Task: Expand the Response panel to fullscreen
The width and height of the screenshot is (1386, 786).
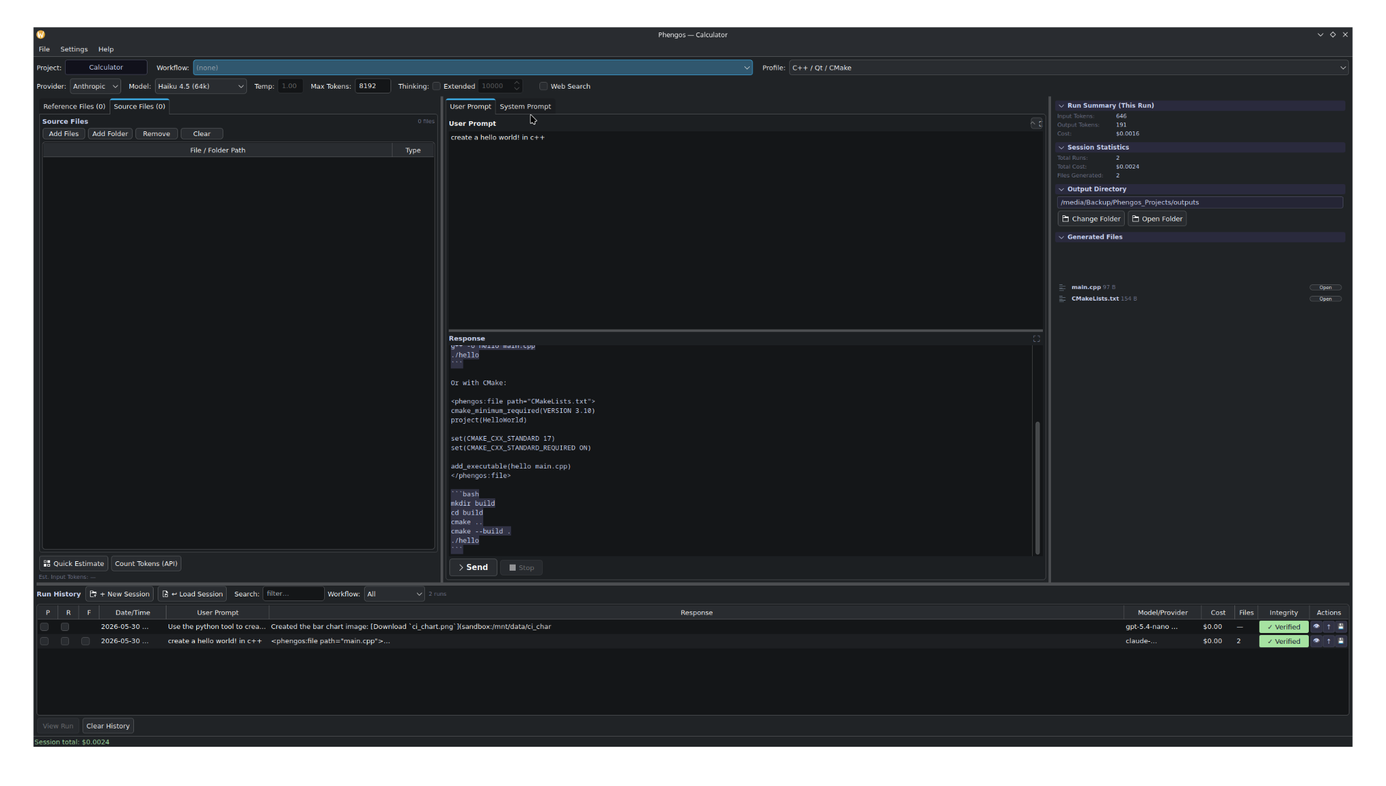Action: (x=1036, y=339)
